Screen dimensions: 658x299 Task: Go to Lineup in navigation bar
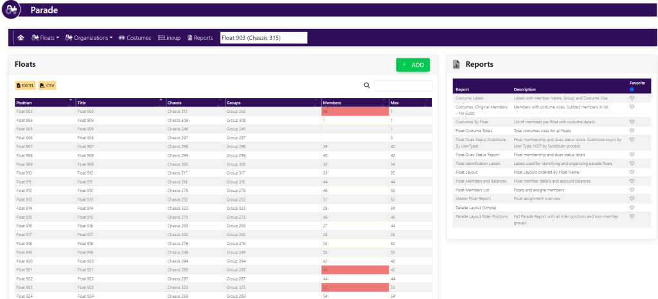(169, 38)
